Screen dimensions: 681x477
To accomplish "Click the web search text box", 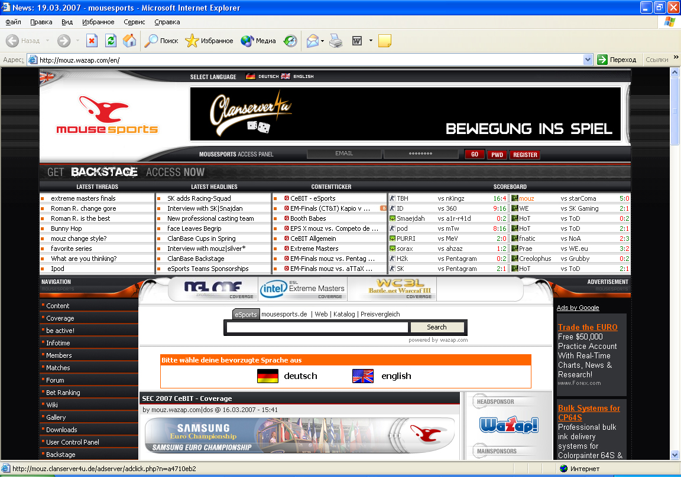I will [317, 327].
